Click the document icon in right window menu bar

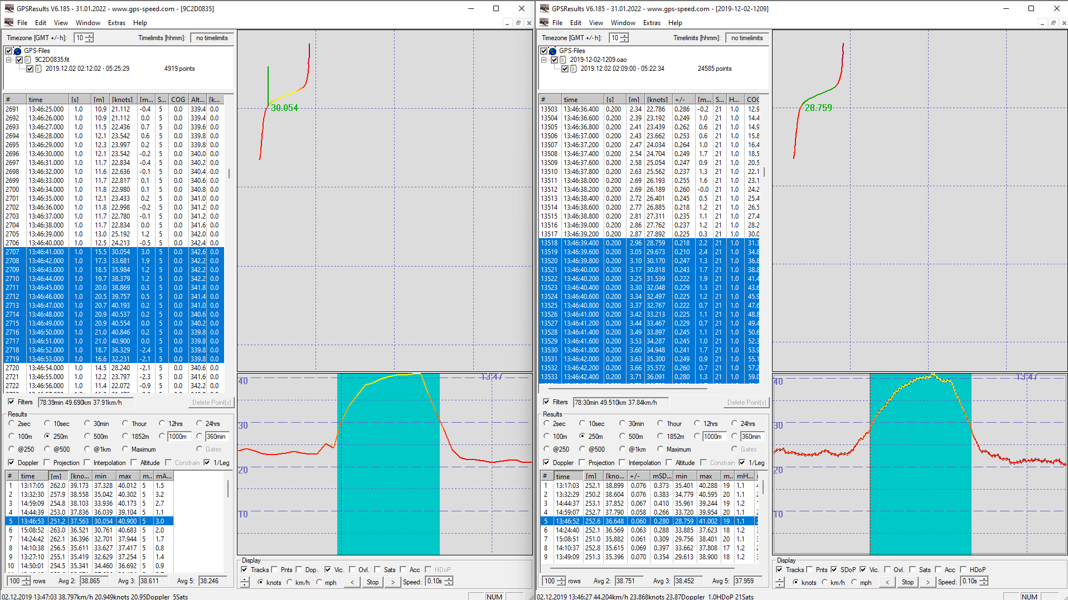pos(544,23)
